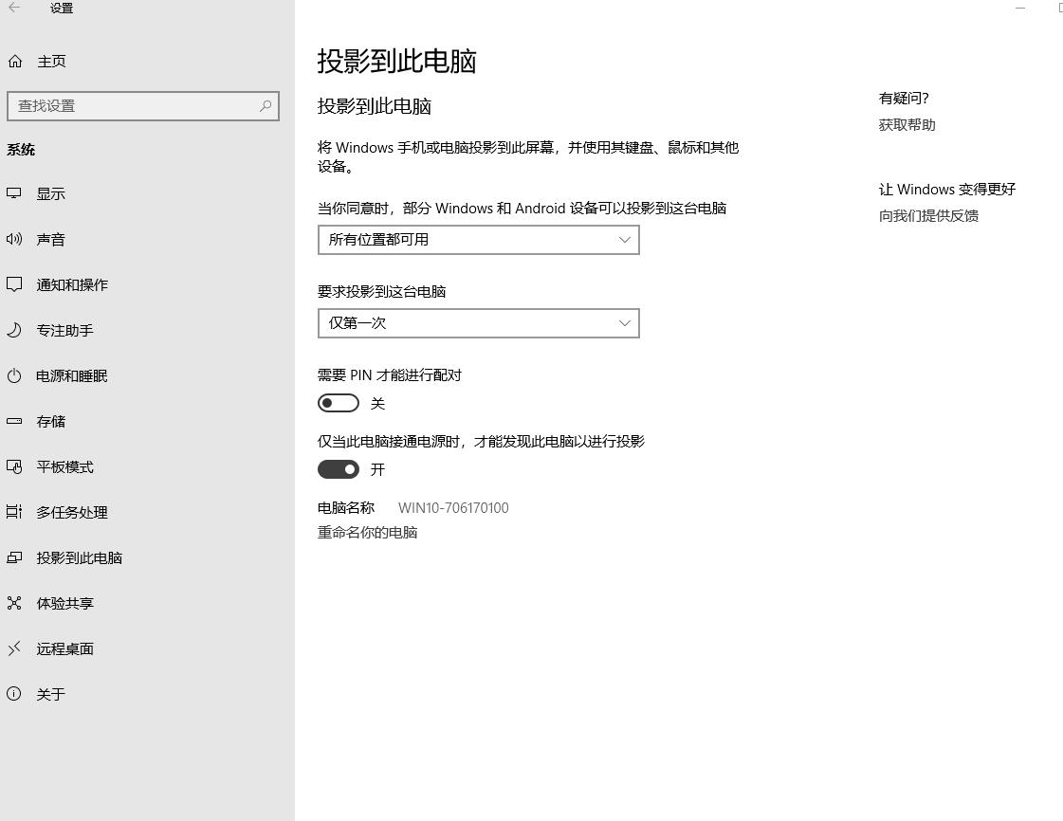
Task: Open 声音 (Sound) settings in the sidebar
Action: 51,239
